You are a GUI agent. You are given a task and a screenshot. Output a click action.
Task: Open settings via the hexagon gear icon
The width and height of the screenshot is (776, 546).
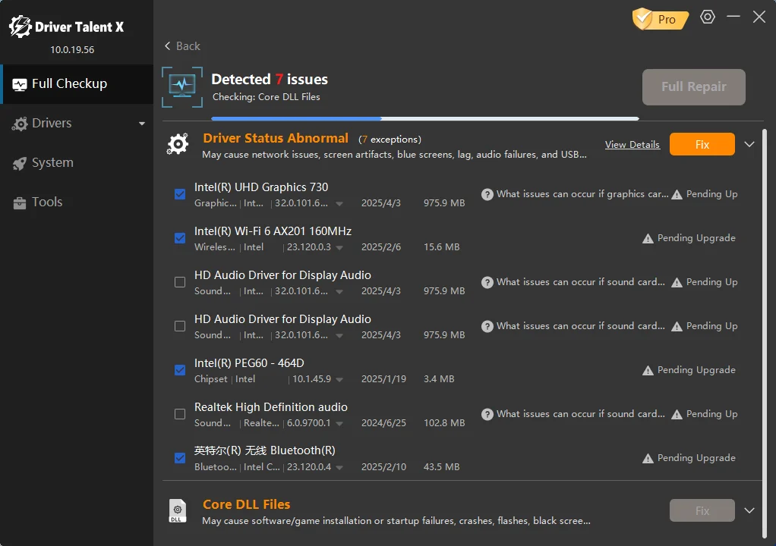pyautogui.click(x=708, y=17)
